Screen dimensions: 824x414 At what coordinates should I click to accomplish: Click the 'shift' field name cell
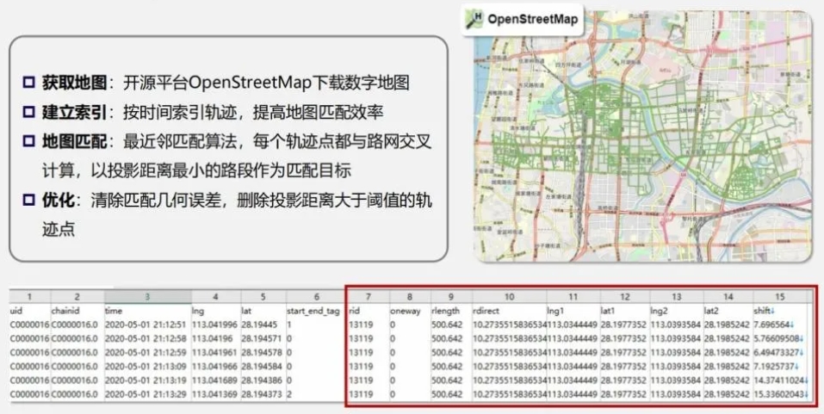pos(780,311)
